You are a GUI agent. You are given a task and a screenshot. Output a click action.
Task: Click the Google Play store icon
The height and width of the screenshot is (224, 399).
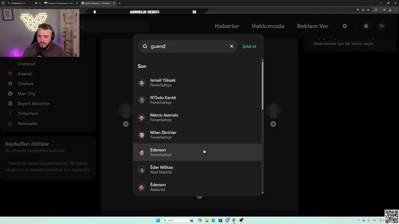click(x=382, y=26)
